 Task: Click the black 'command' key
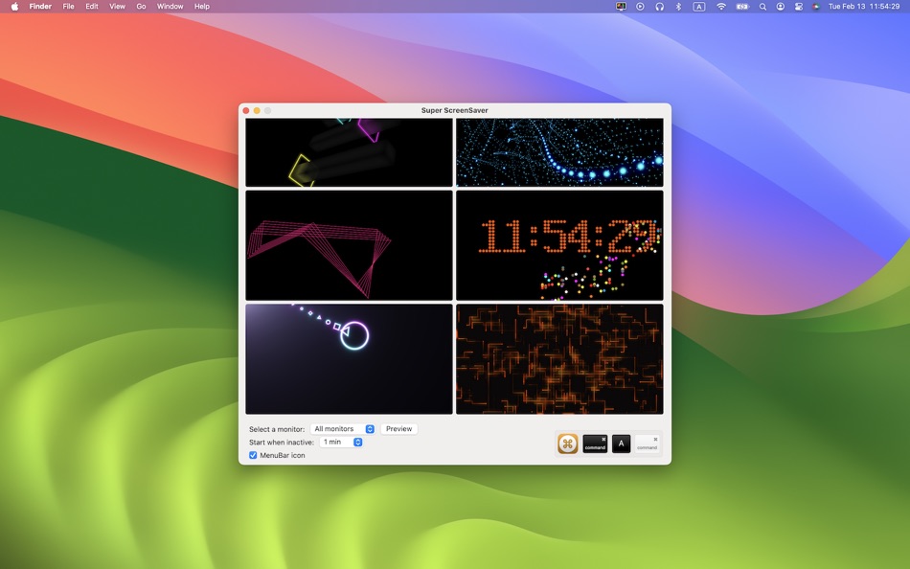(x=595, y=444)
